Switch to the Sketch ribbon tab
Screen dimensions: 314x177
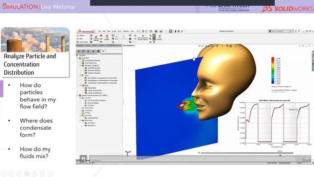tap(95, 45)
